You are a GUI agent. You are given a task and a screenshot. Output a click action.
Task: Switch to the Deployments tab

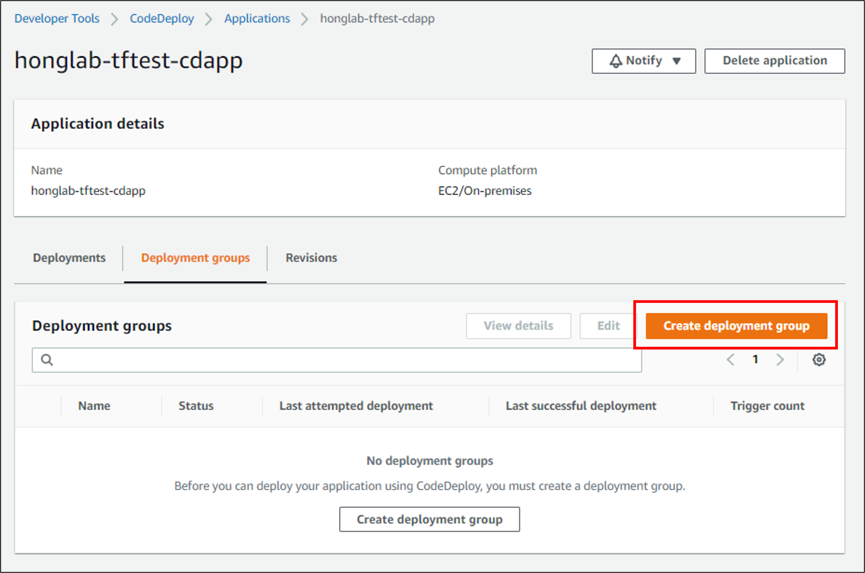click(x=69, y=258)
